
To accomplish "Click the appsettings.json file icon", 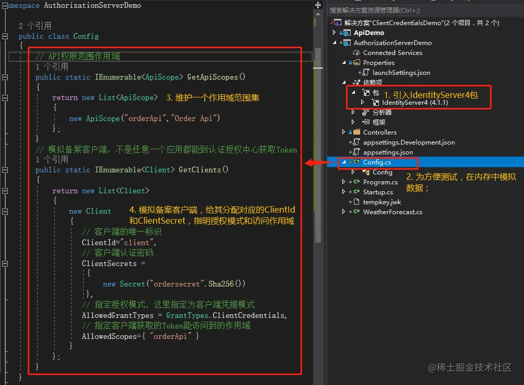I will click(x=356, y=152).
